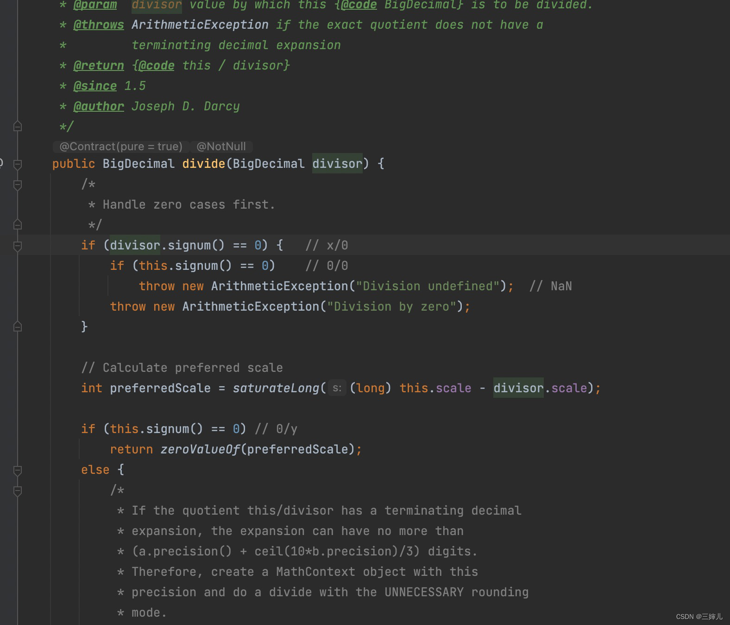Screen dimensions: 730x625
Task: Click the @Contract(pure = true) inlay hint
Action: pyautogui.click(x=121, y=147)
